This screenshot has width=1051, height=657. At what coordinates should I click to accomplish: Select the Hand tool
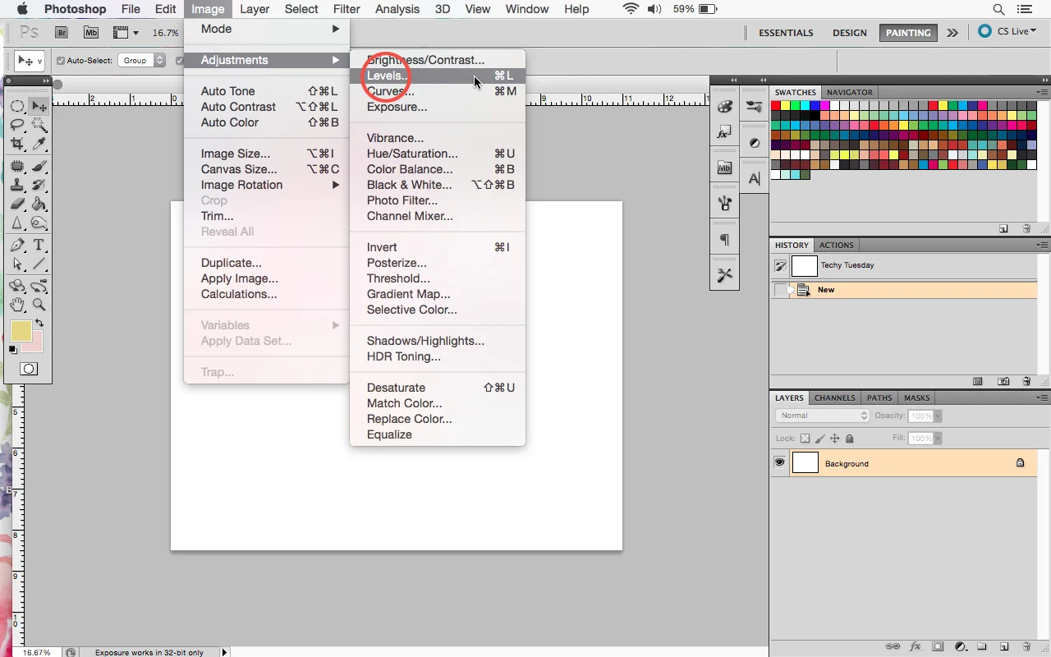17,304
